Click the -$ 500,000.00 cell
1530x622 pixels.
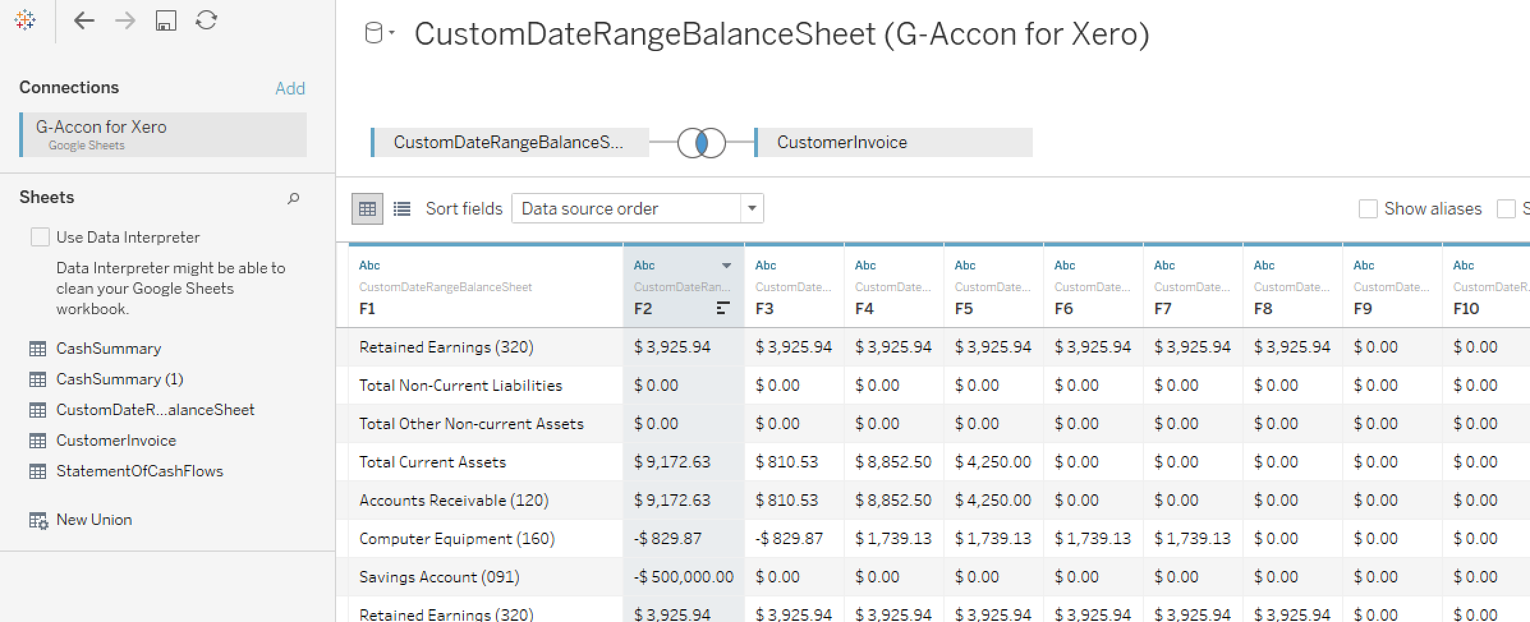(x=684, y=577)
